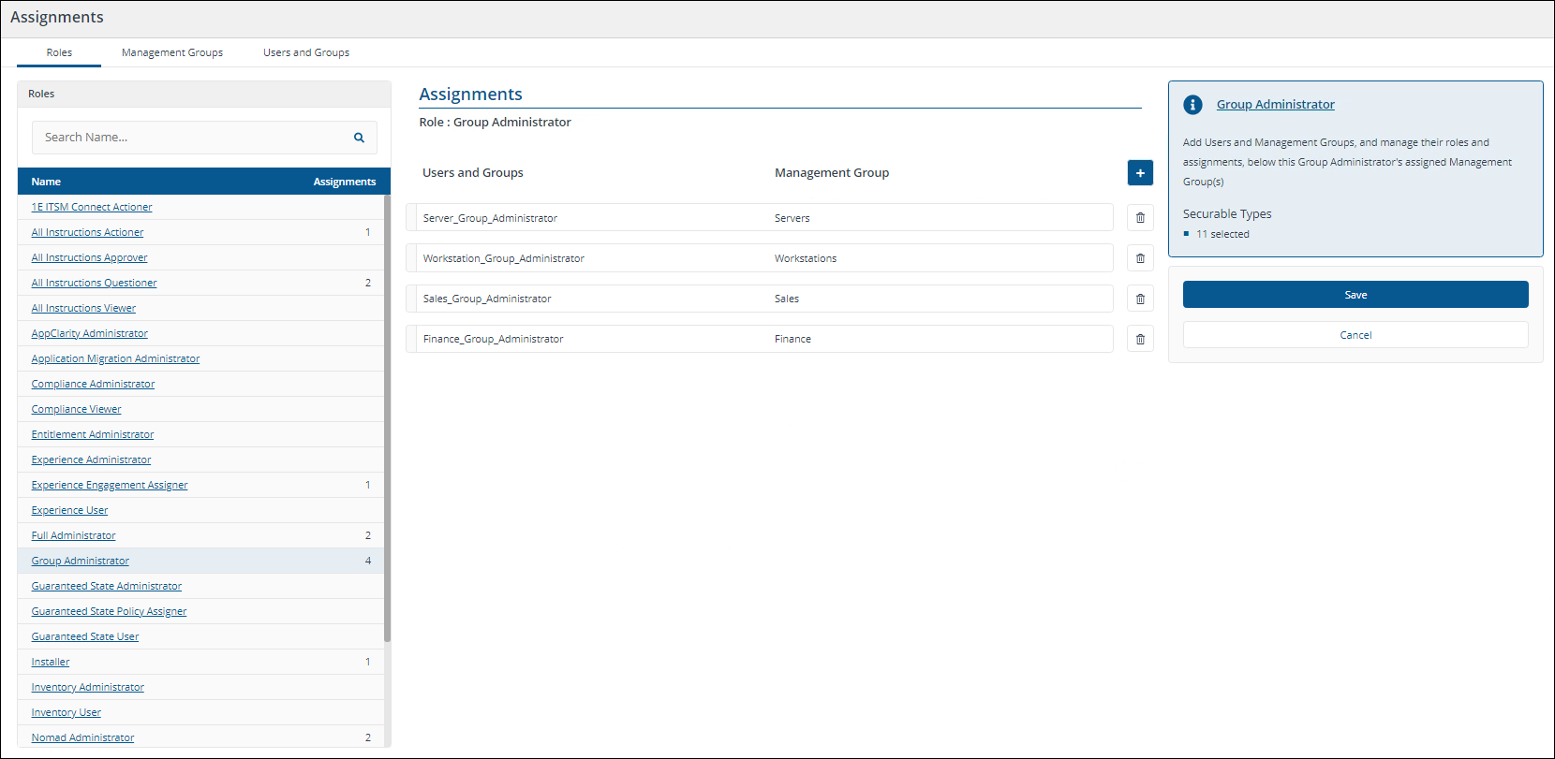Delete the Finance_Group_Administrator assignment

click(x=1140, y=339)
